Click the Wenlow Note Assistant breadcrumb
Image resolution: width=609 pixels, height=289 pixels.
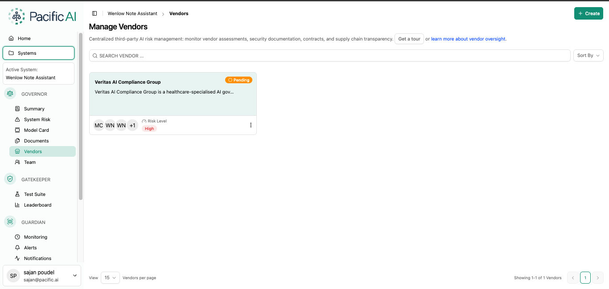132,13
